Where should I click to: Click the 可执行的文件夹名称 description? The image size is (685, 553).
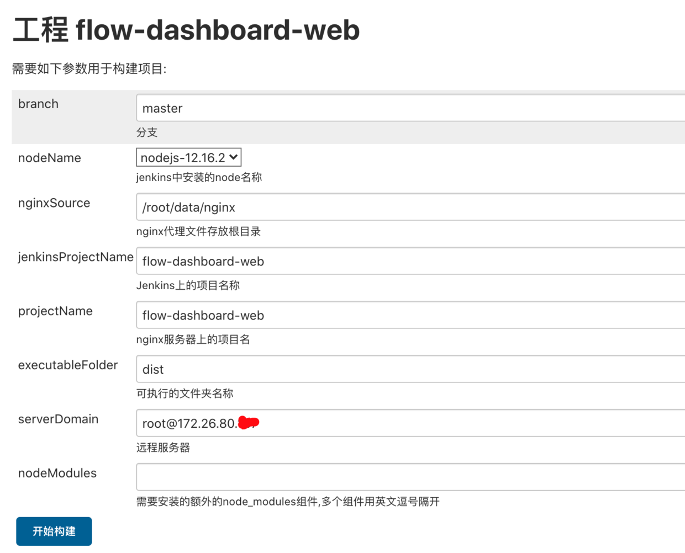point(185,394)
